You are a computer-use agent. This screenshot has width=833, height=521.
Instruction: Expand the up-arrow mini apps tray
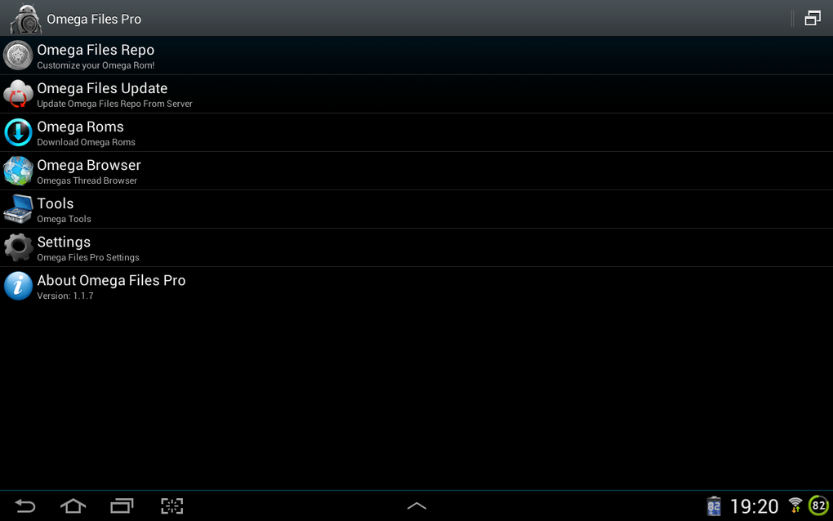pyautogui.click(x=416, y=506)
